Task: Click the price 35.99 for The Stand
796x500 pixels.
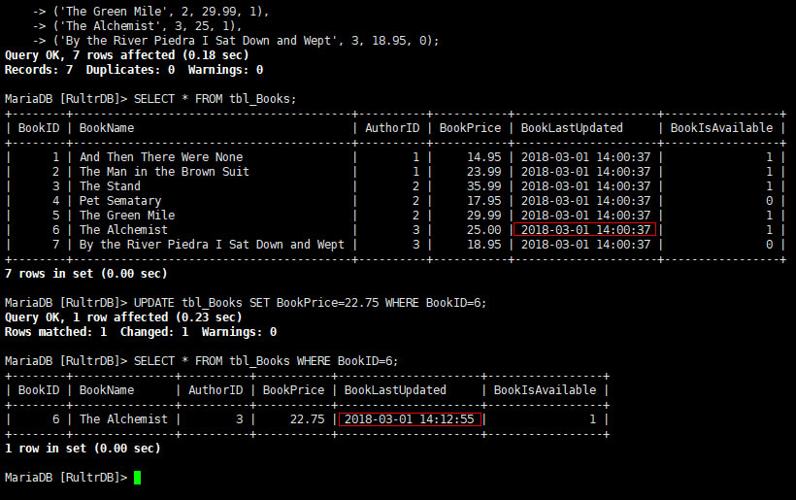Action: click(x=483, y=186)
